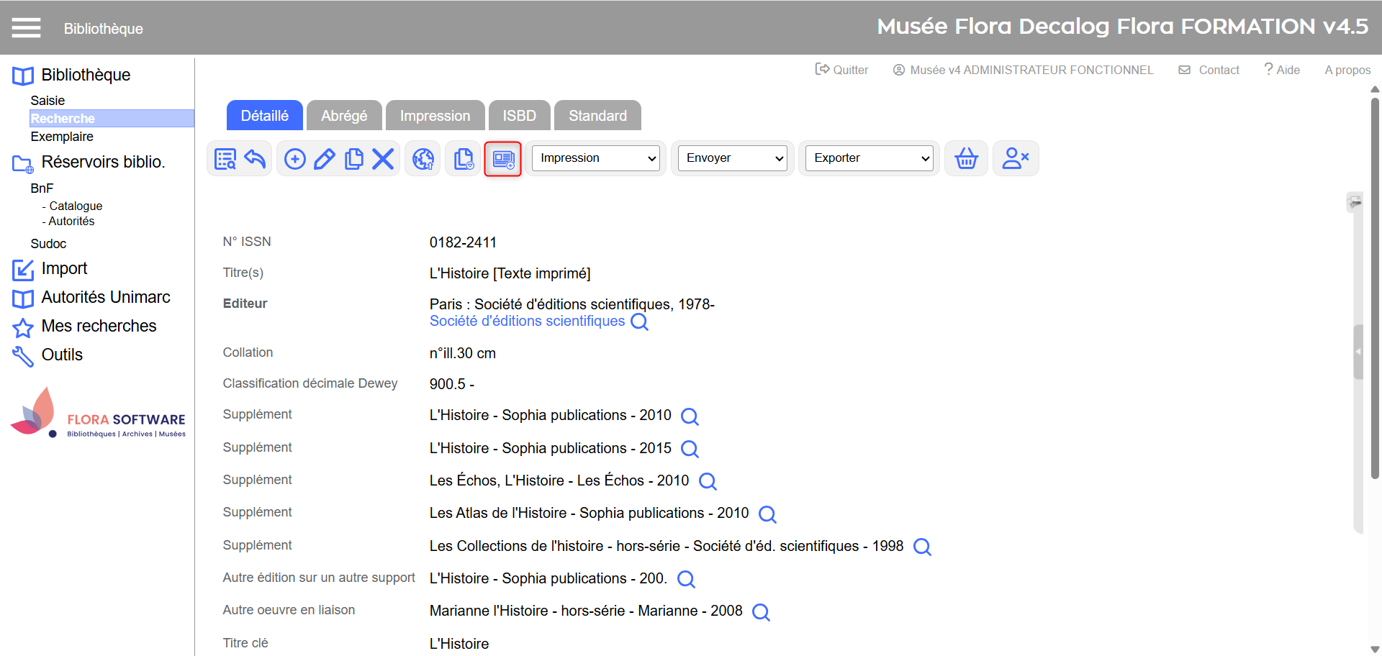1382x656 pixels.
Task: Click the red-highlighted newspaper icon
Action: click(x=503, y=158)
